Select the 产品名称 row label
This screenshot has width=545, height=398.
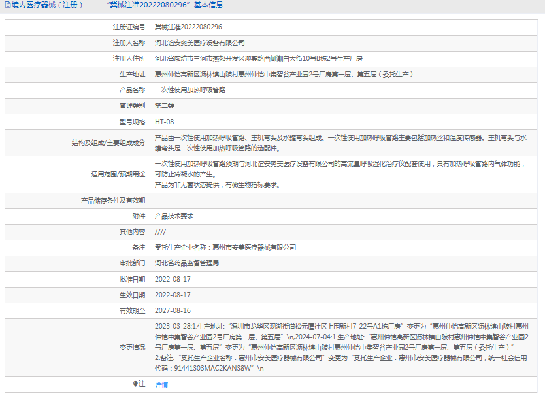pos(133,90)
